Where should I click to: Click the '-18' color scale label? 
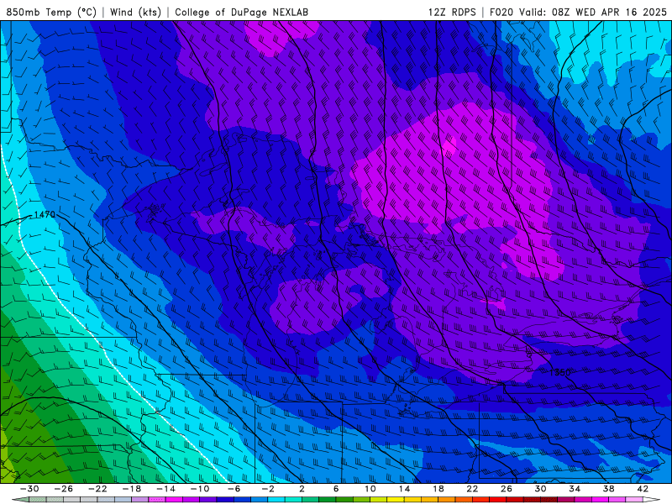pyautogui.click(x=132, y=489)
